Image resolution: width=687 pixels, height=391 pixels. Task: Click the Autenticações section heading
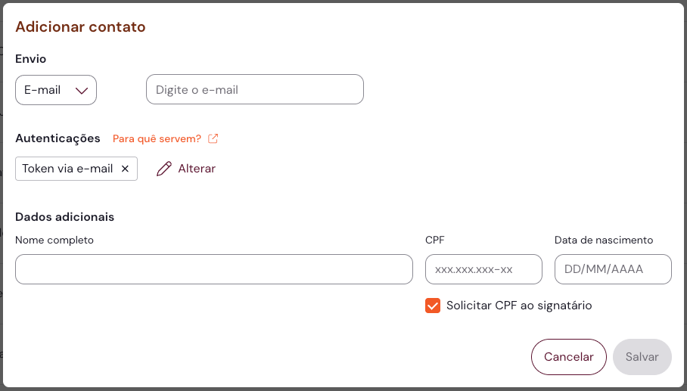58,138
